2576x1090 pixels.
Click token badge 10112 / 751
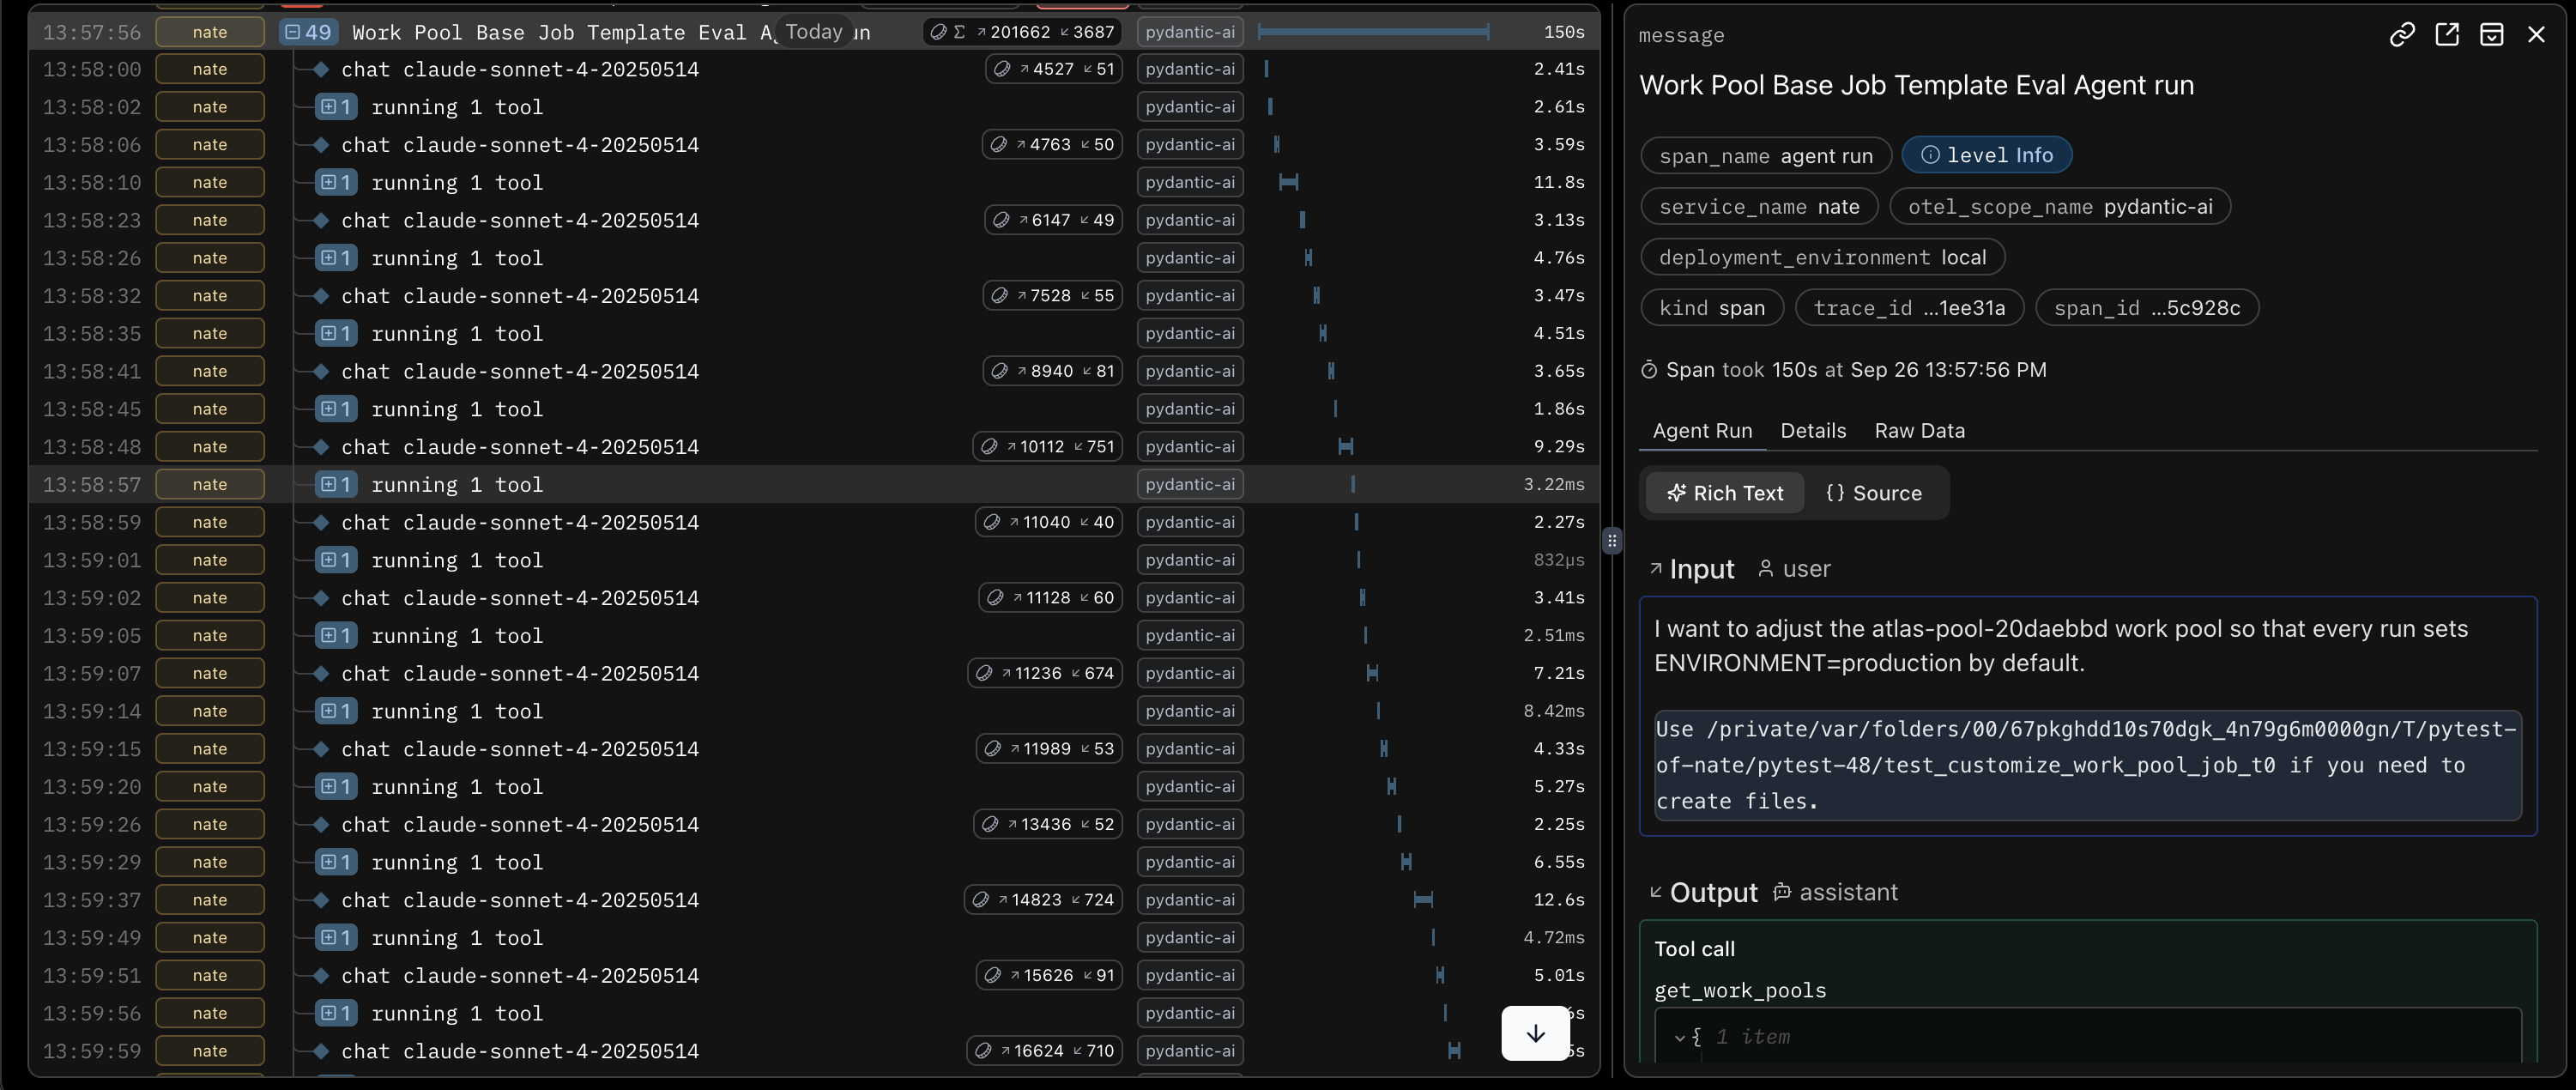[x=1047, y=447]
